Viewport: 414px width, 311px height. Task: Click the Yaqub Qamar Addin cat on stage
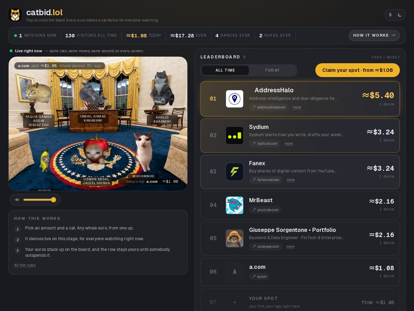[x=39, y=93]
